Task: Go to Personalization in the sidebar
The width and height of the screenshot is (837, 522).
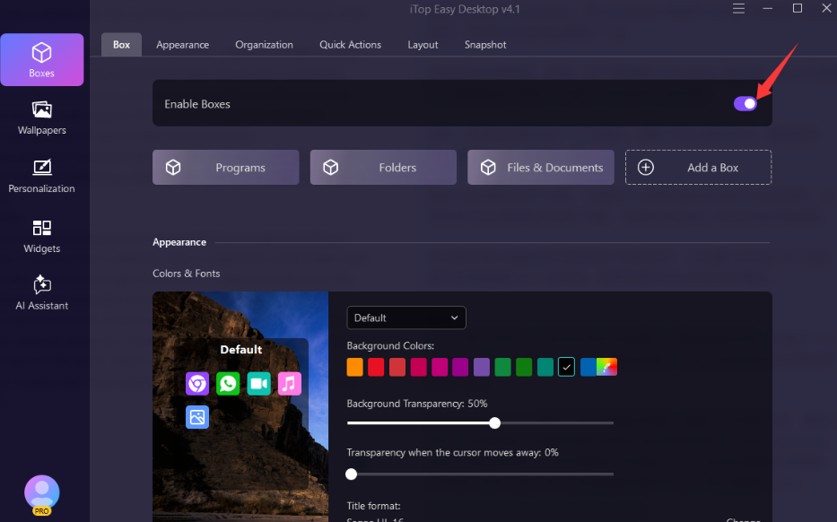Action: (x=41, y=176)
